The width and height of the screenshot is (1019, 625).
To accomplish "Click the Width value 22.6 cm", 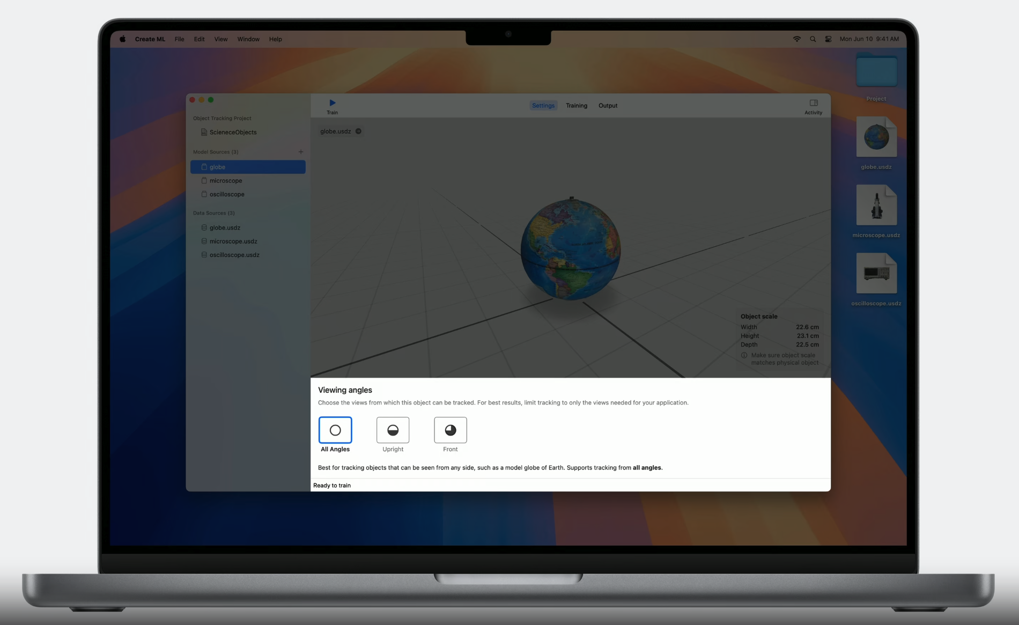I will (x=807, y=327).
